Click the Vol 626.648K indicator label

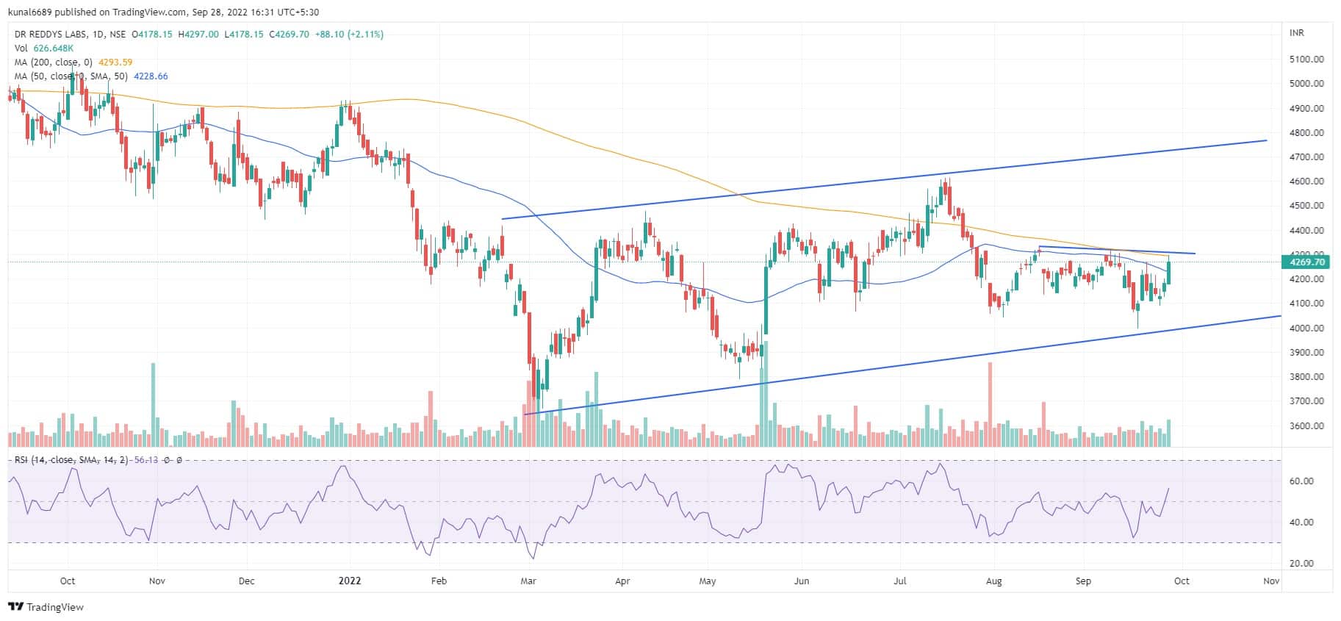[x=44, y=49]
